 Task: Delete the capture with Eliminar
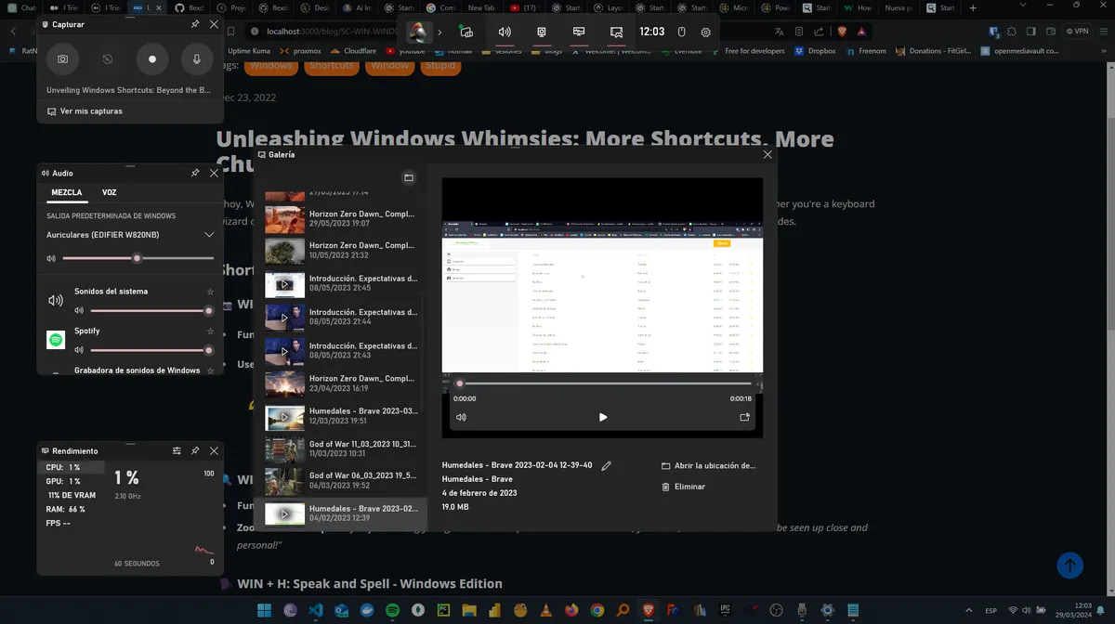point(689,487)
